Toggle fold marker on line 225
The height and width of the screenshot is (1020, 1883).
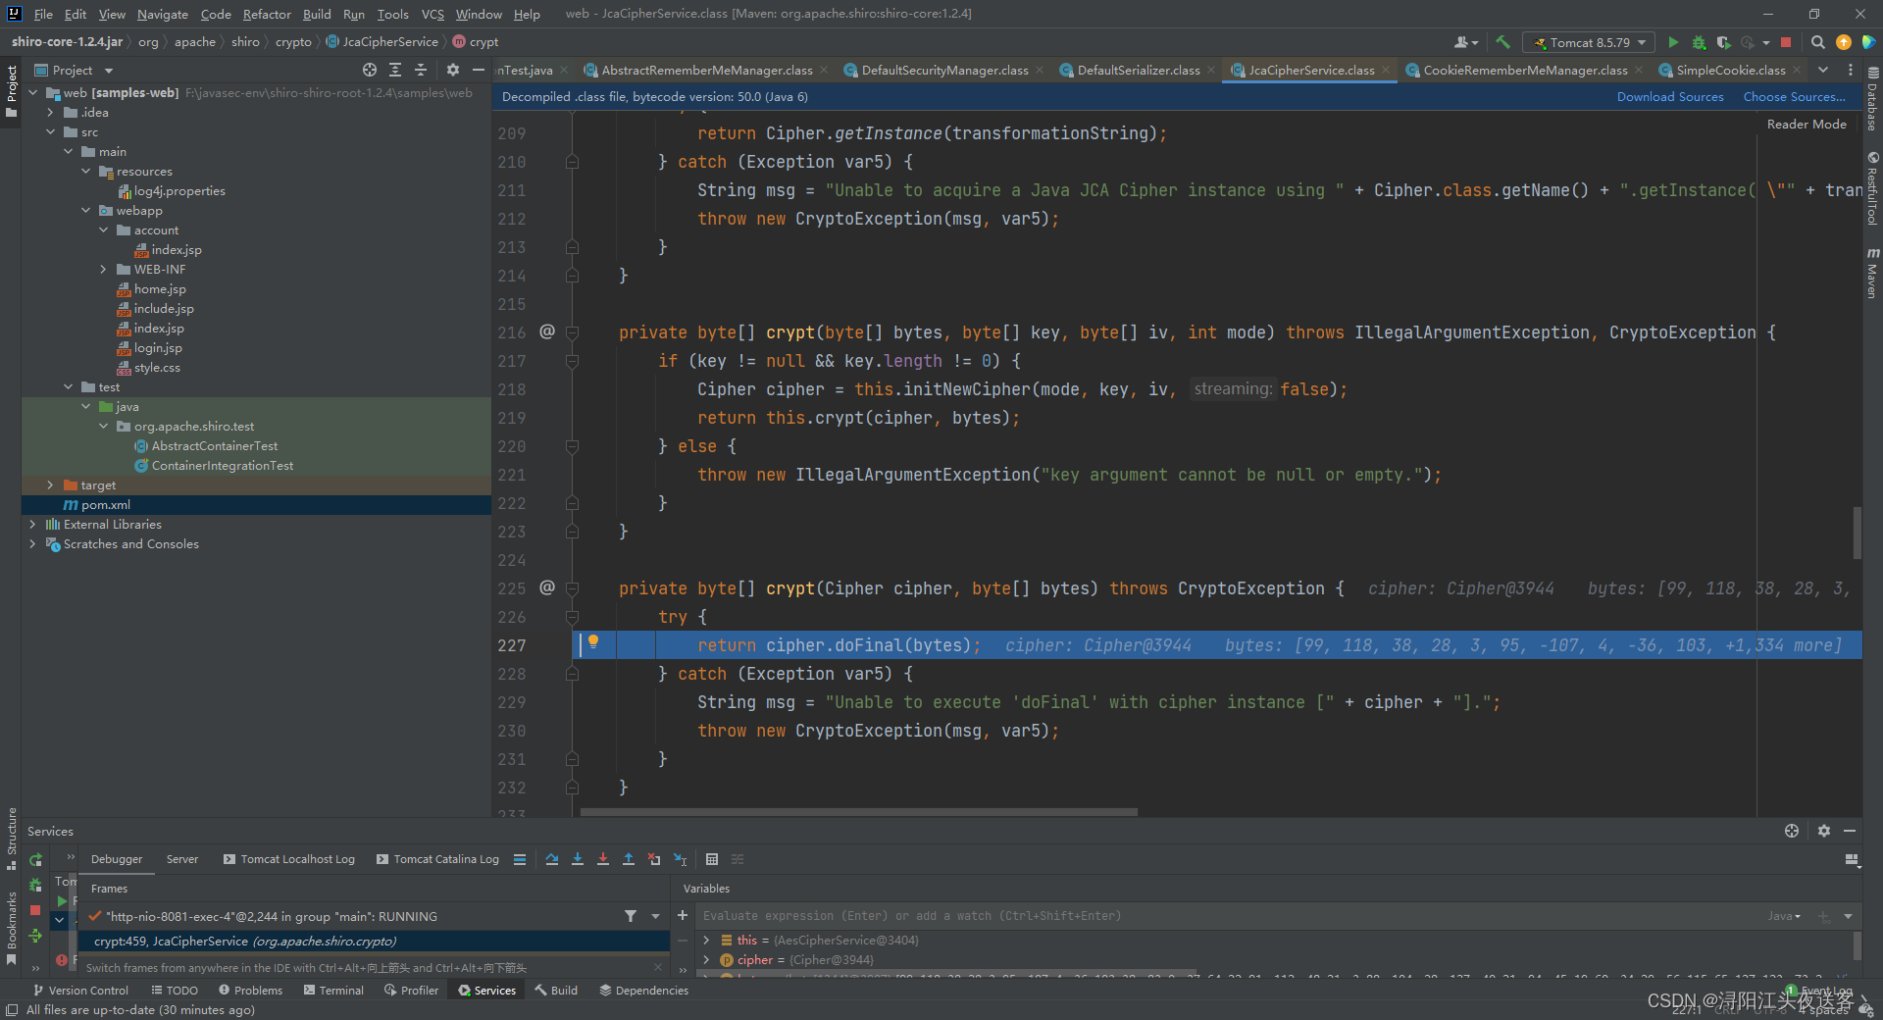point(572,588)
